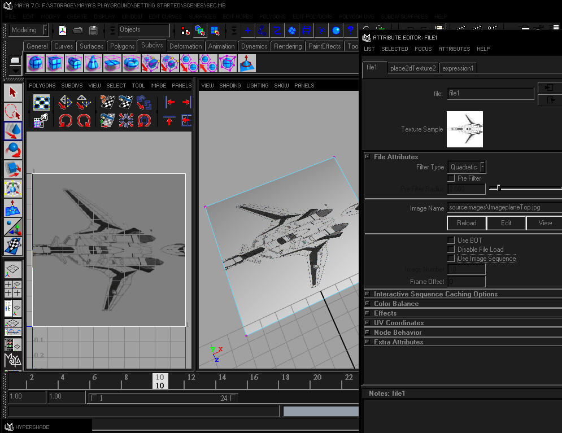Screen dimensions: 562x433
Task: Switch to the four-view panel layout
Action: click(13, 289)
